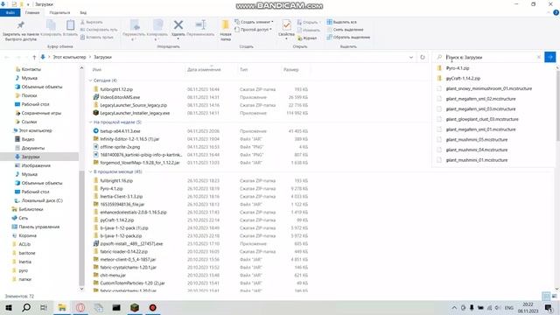This screenshot has width=560, height=315.
Task: Open the Файл tab
Action: coord(10,12)
